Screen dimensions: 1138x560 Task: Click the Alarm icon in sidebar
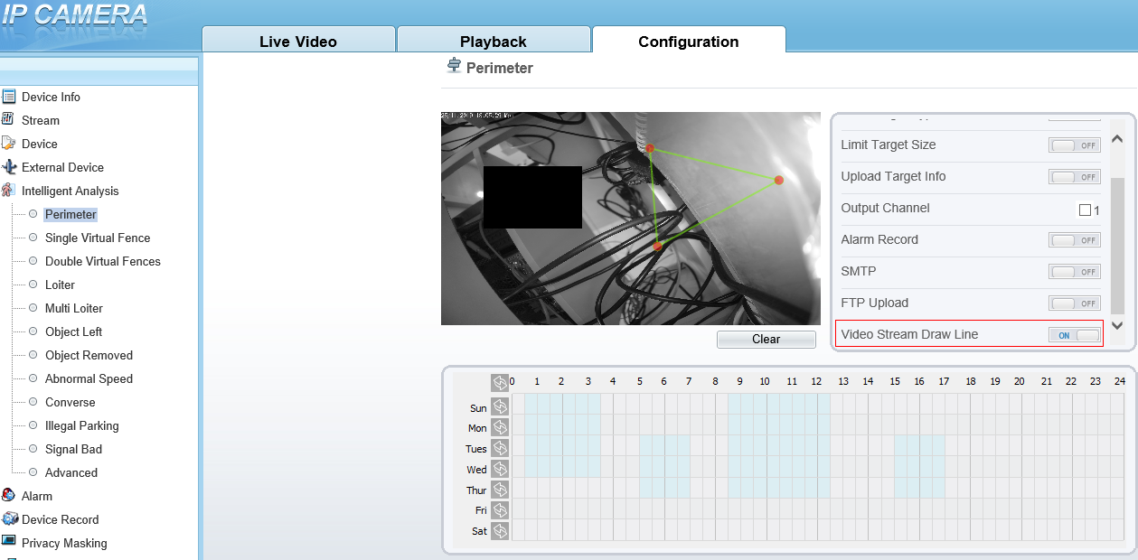pos(9,495)
